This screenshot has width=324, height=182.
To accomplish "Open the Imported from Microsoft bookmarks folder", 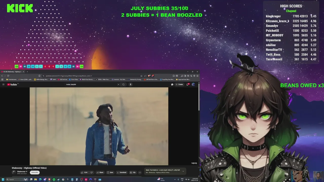I will (x=183, y=79).
